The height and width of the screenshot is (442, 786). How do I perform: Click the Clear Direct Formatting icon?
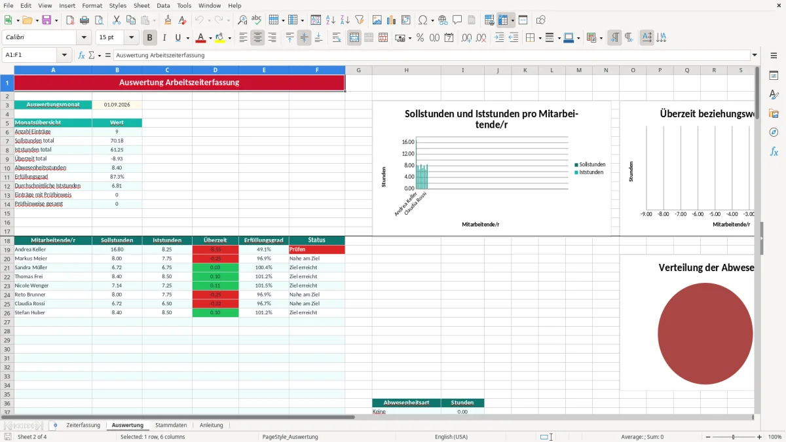coord(182,20)
